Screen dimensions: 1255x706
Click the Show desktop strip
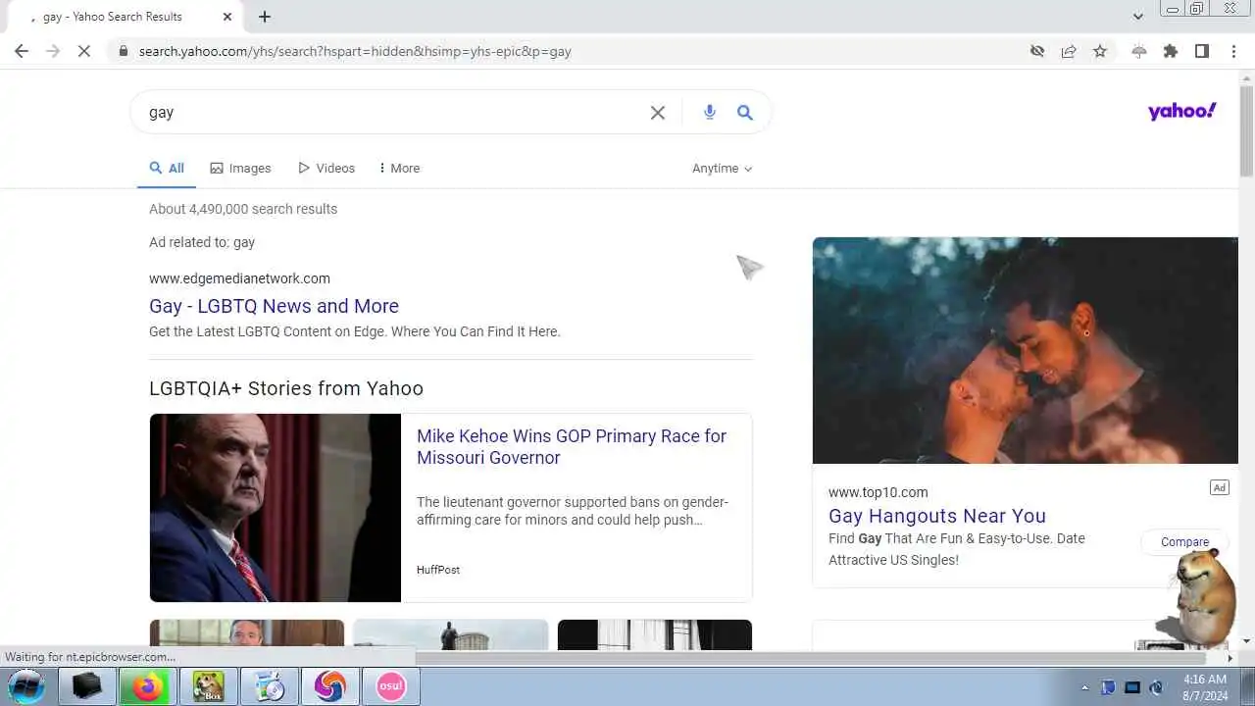(1248, 686)
